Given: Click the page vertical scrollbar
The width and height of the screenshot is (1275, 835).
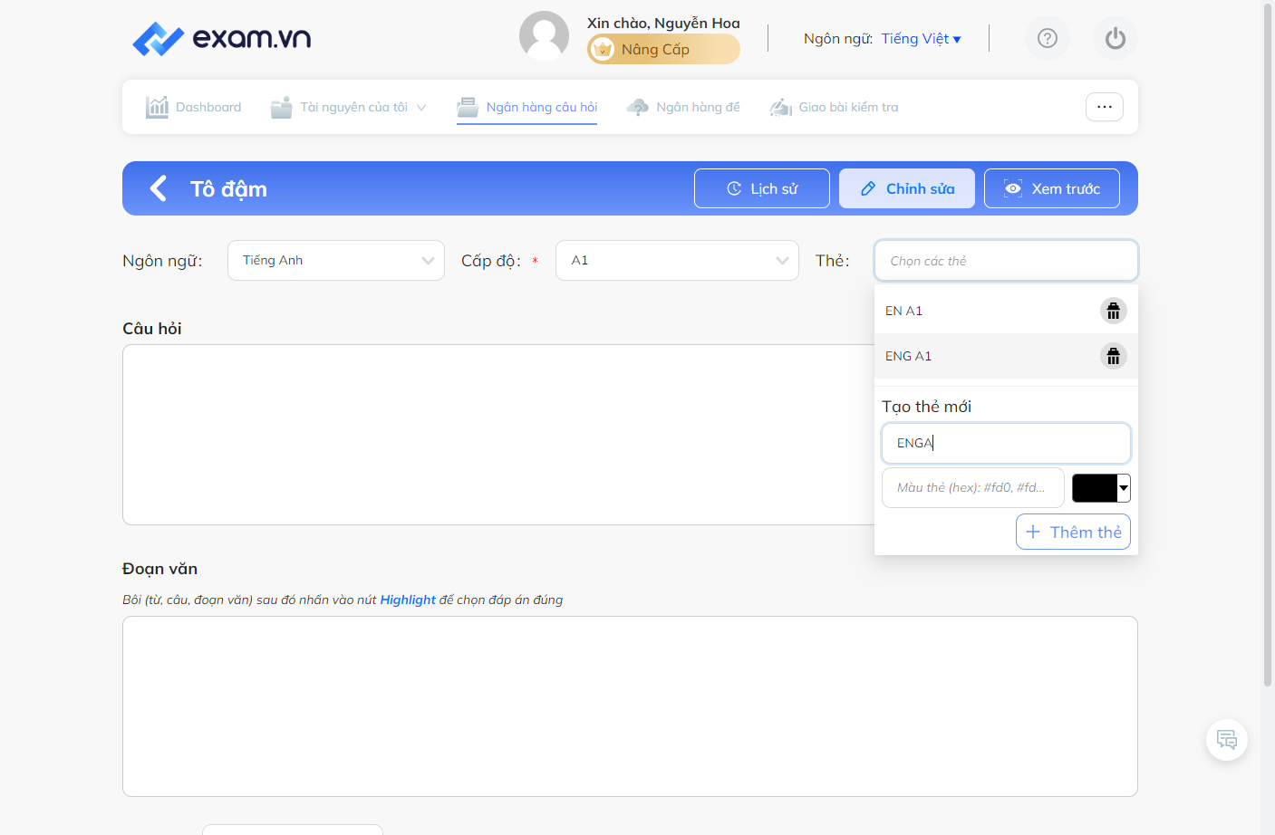Looking at the screenshot, I should coord(1268,344).
